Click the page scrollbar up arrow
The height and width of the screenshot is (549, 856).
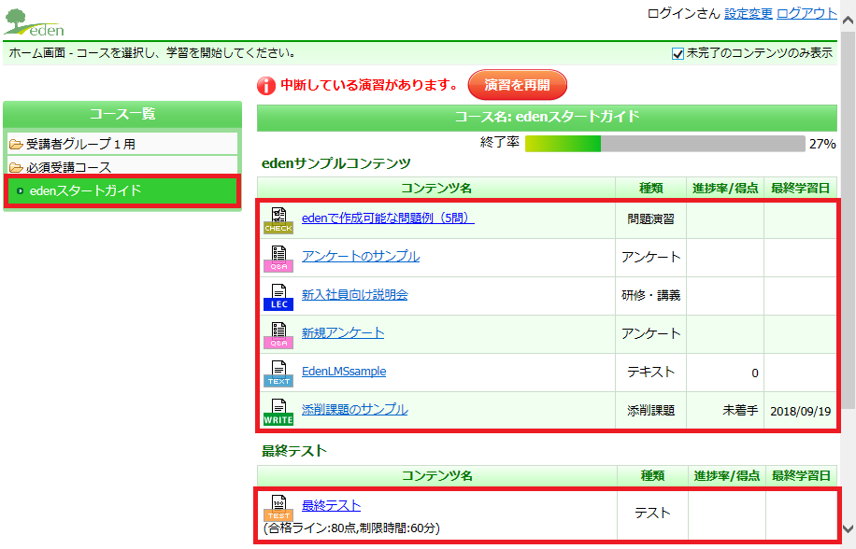pos(848,21)
